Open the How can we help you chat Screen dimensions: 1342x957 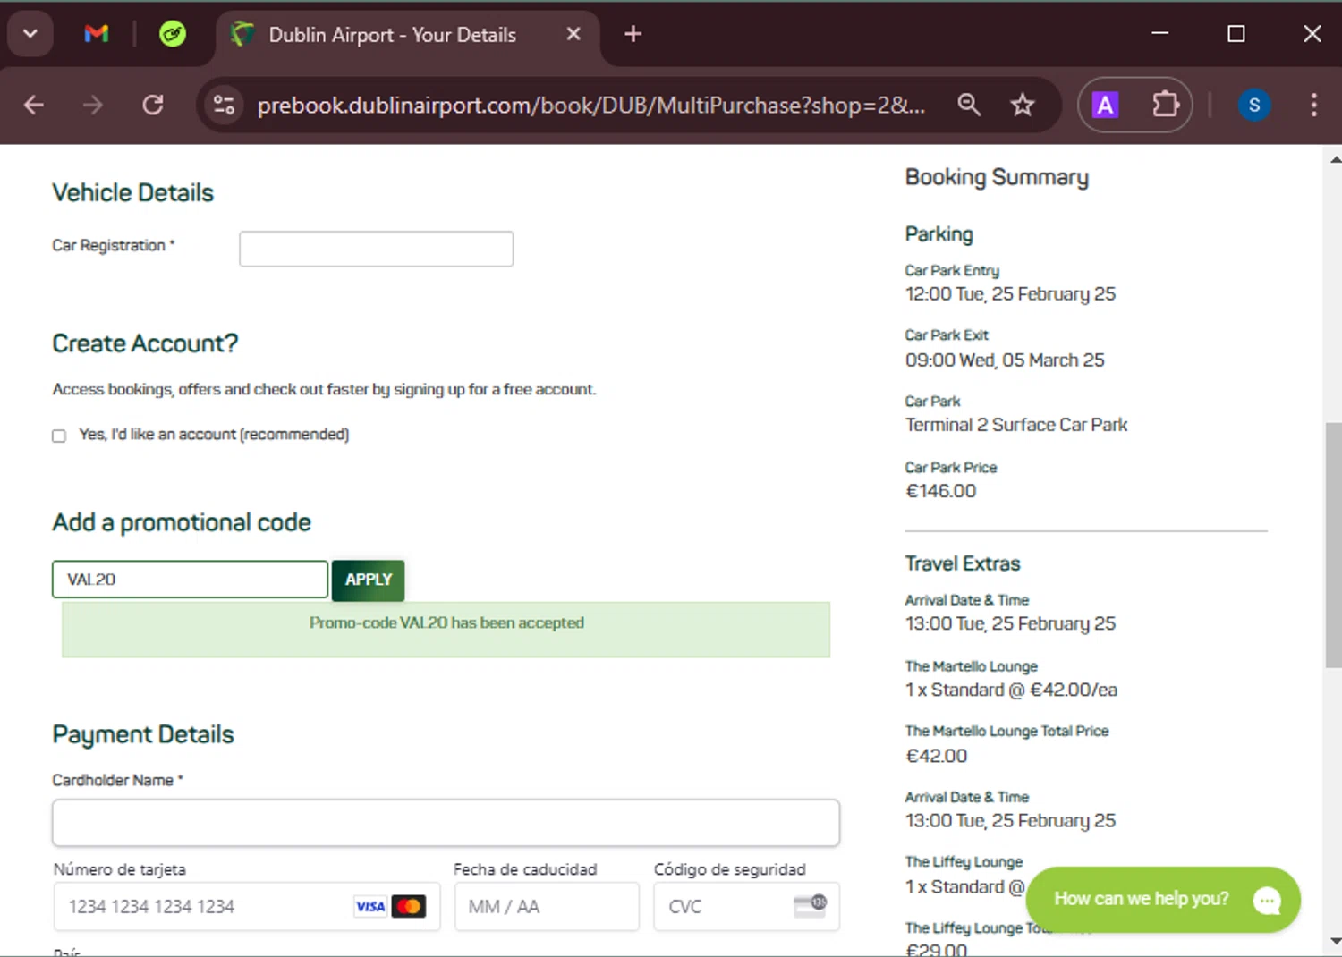1163,900
